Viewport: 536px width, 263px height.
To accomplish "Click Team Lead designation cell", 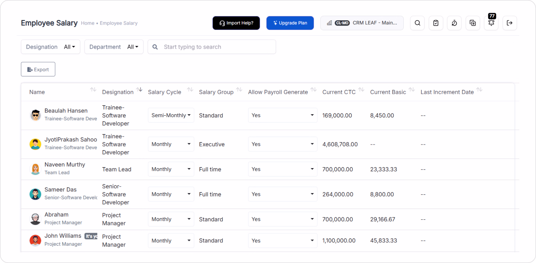I will (x=117, y=169).
